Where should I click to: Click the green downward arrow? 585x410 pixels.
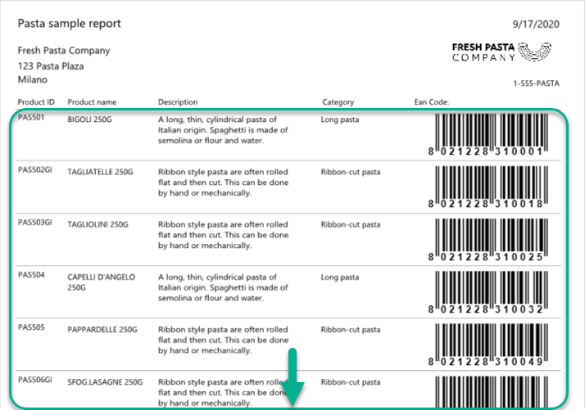tap(293, 377)
